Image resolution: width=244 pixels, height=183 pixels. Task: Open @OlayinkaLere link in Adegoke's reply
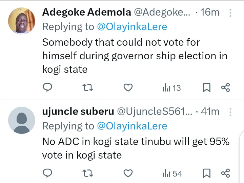pyautogui.click(x=132, y=27)
